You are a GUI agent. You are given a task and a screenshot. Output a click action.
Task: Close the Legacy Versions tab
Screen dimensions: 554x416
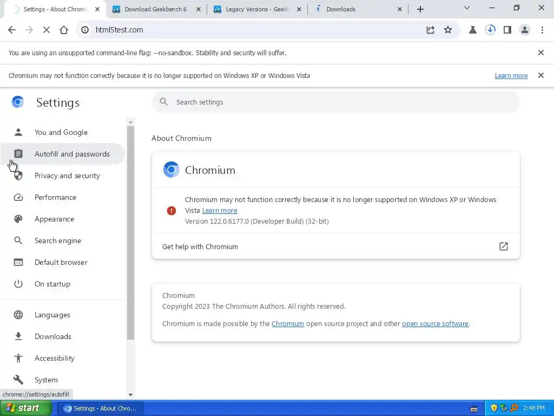pos(299,9)
